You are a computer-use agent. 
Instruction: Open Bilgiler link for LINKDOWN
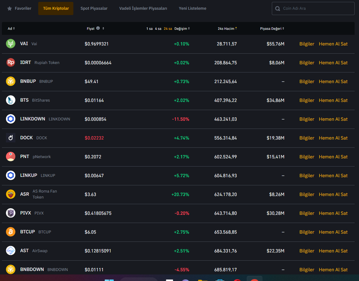307,119
